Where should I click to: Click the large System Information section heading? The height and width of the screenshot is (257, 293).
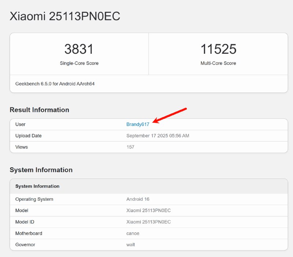click(x=41, y=170)
